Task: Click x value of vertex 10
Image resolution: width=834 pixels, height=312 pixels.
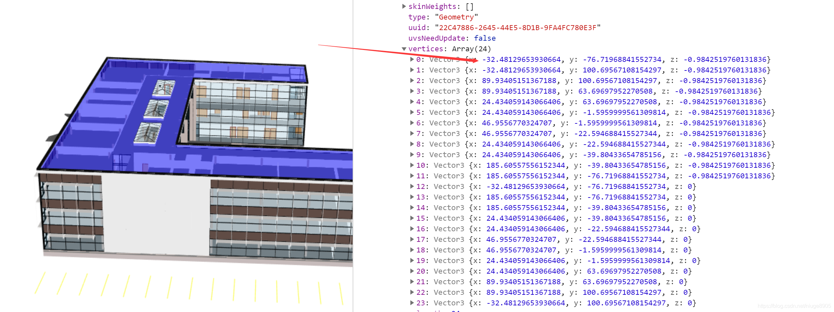Action: pos(525,165)
